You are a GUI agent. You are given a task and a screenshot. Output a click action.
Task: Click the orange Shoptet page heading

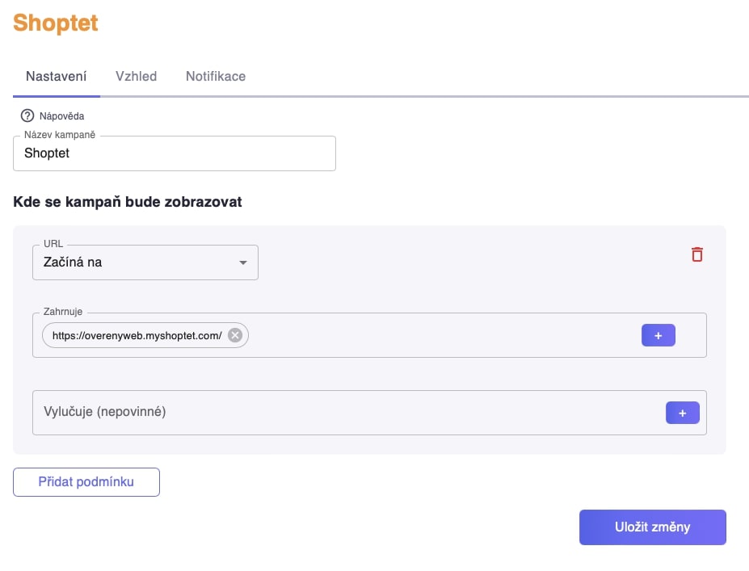(x=56, y=23)
